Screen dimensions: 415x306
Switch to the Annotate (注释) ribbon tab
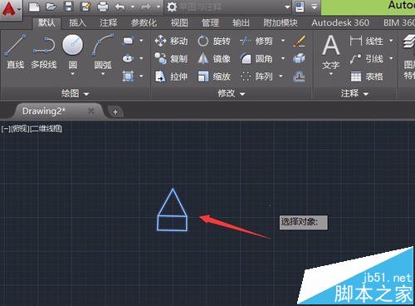tap(108, 22)
